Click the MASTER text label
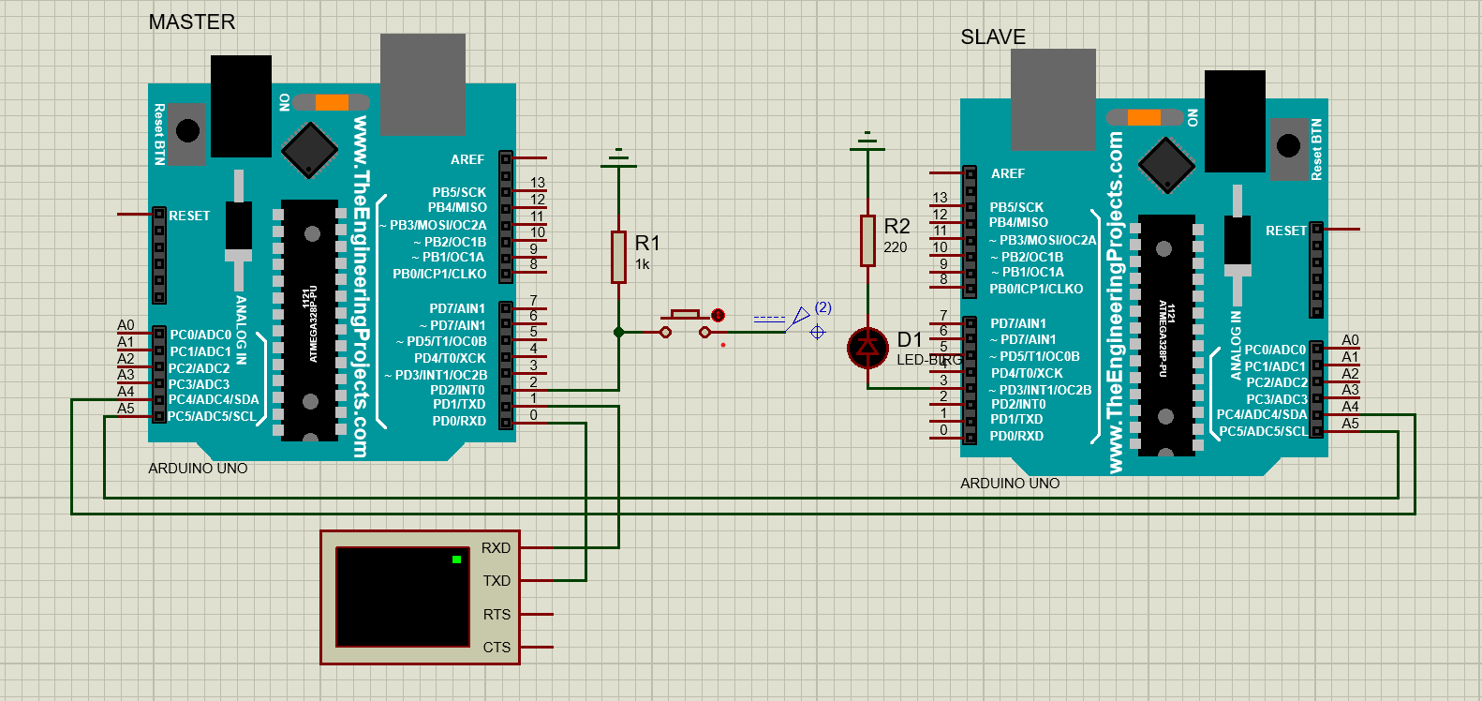The width and height of the screenshot is (1482, 701). pyautogui.click(x=192, y=22)
